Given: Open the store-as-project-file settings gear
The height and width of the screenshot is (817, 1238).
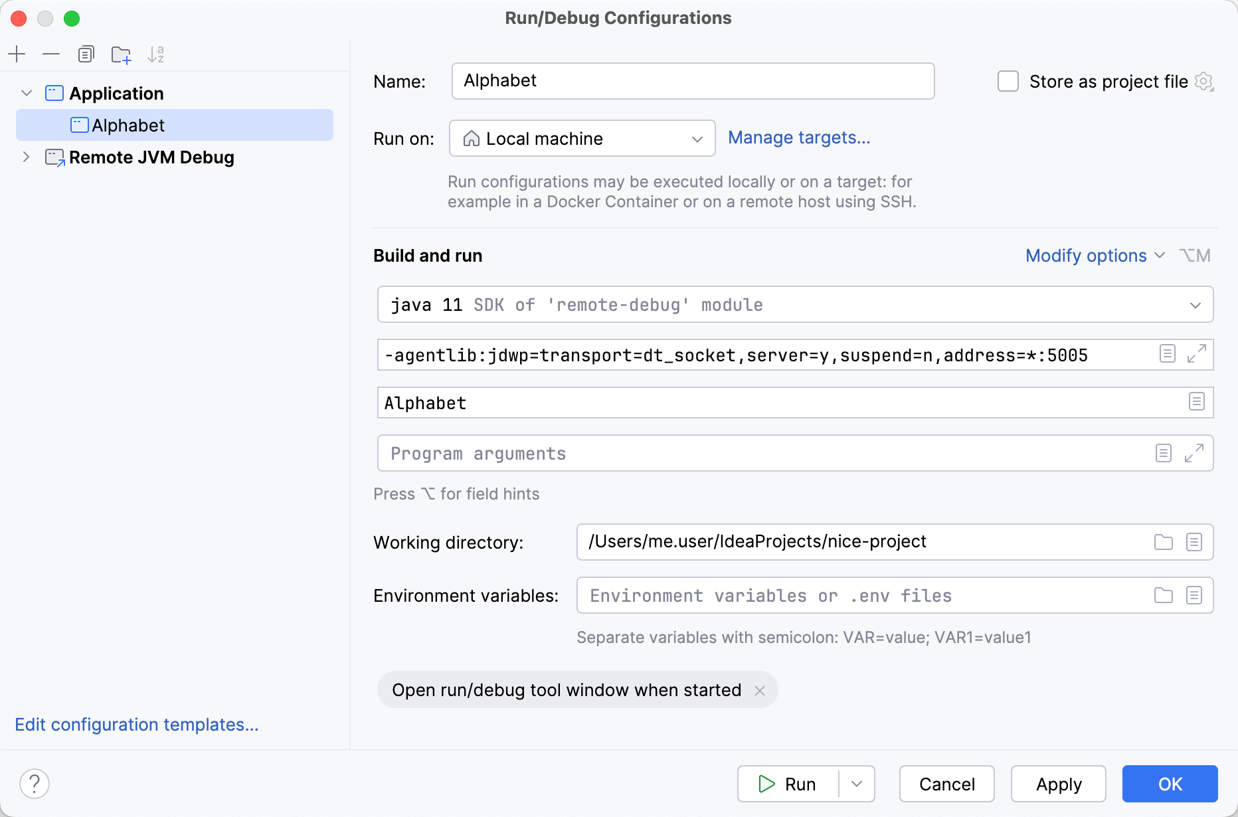Looking at the screenshot, I should (1205, 82).
